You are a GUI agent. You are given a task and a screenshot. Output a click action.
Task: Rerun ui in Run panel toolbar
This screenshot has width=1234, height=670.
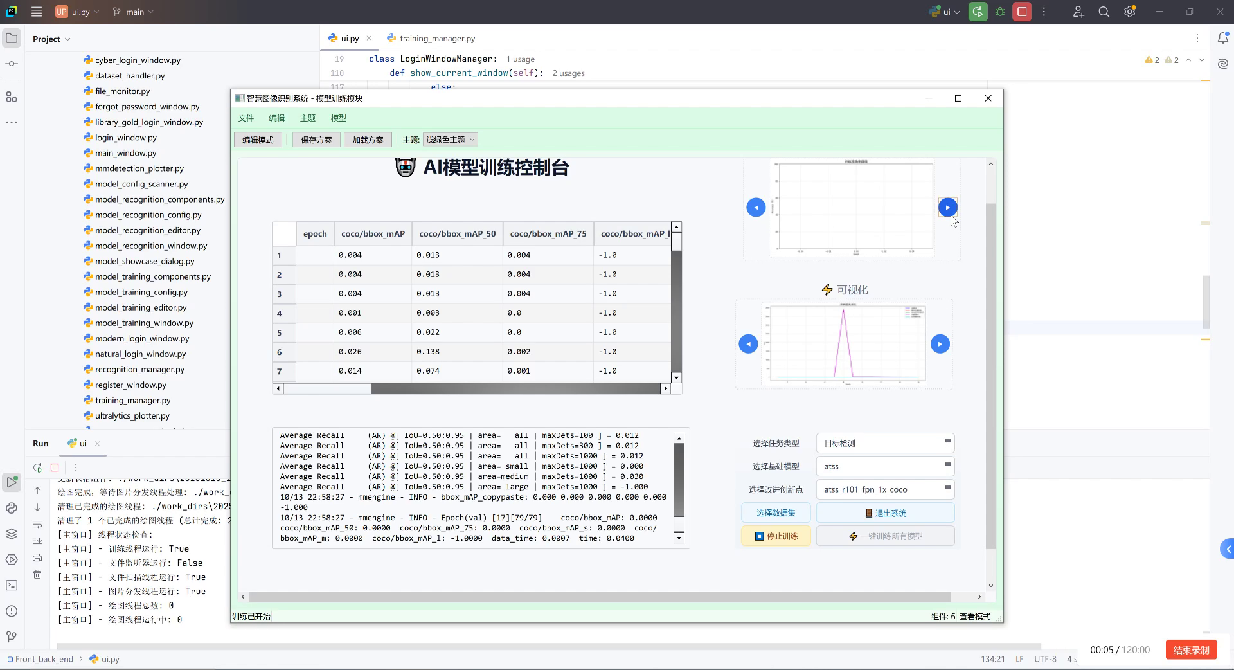[38, 467]
